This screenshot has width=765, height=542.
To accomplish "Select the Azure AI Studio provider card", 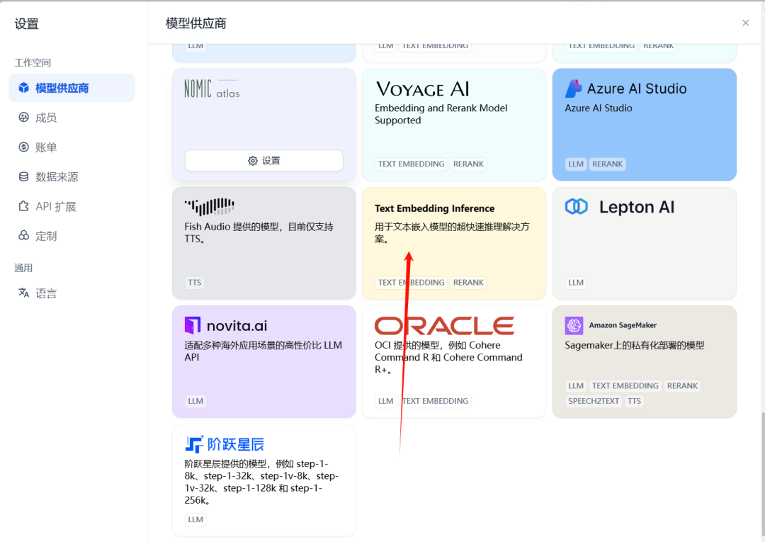I will 643,124.
